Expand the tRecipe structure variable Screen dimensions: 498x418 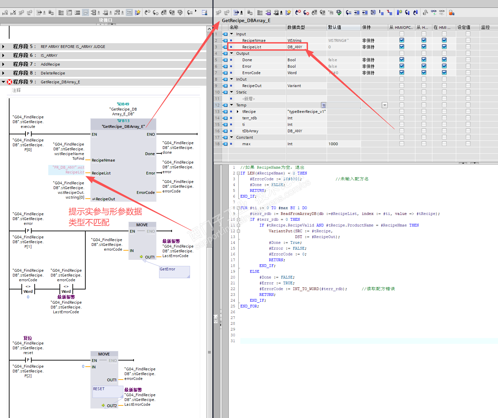tap(237, 112)
